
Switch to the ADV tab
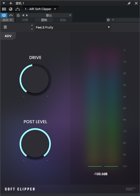point(8,36)
